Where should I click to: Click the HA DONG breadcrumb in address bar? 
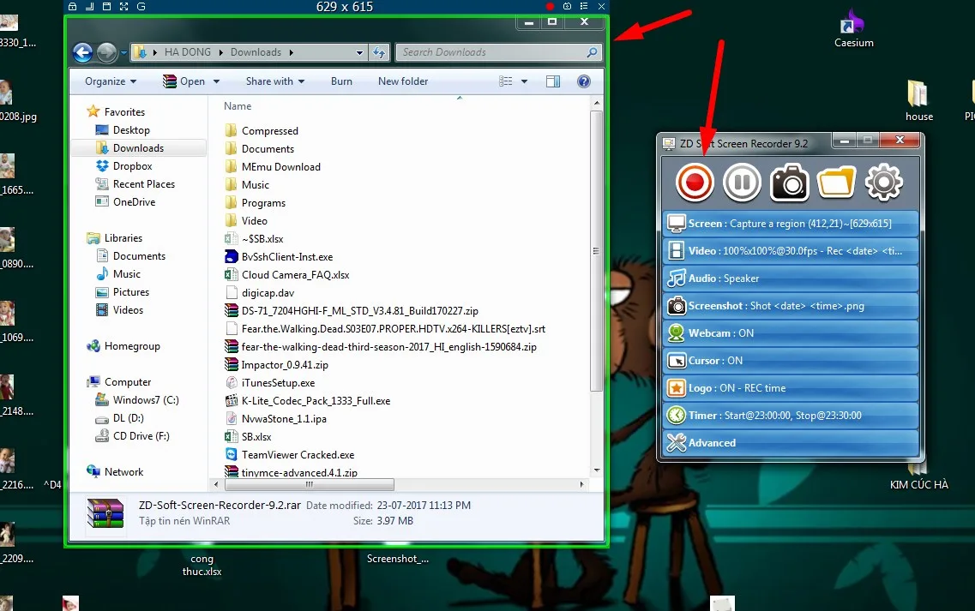pyautogui.click(x=188, y=52)
